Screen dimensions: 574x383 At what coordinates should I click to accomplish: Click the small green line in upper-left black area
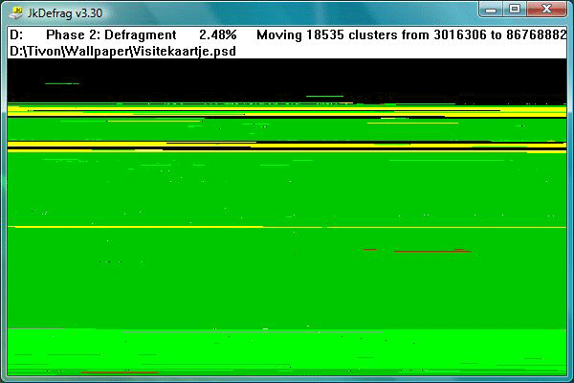pos(62,83)
